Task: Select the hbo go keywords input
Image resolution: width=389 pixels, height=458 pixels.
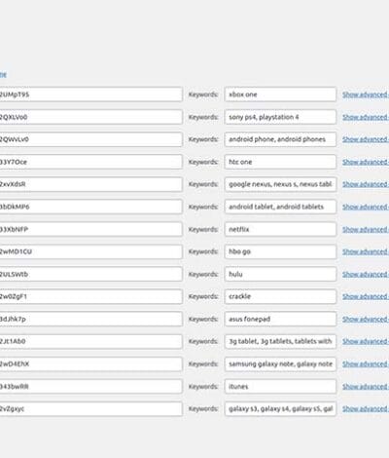Action: pos(280,251)
